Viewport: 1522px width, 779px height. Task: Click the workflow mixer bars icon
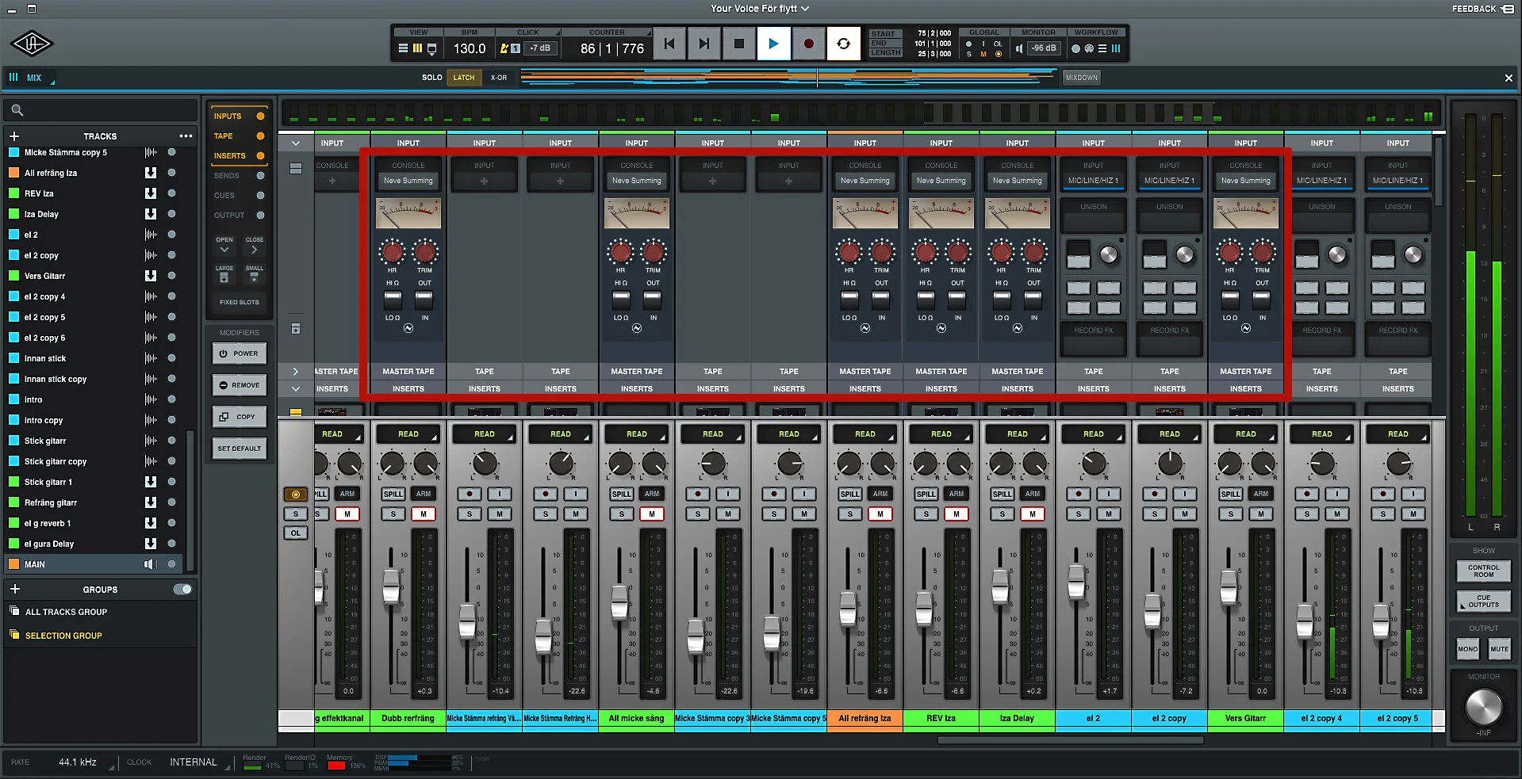click(x=1116, y=48)
